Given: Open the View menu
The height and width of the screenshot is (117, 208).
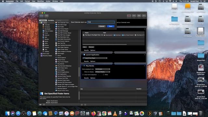Looking at the screenshot, I should [33, 1].
